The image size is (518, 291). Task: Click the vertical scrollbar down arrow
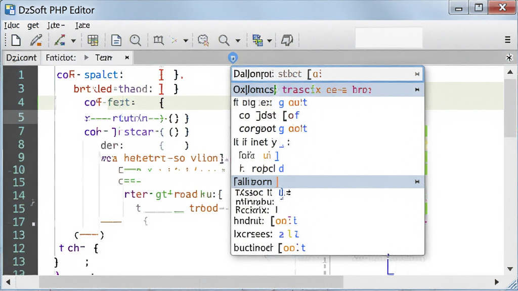coord(510,269)
